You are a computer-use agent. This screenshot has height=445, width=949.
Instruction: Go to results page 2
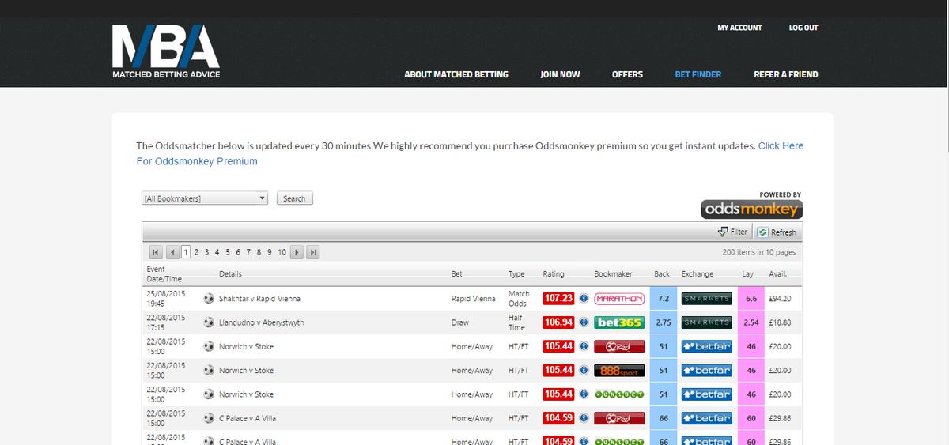196,252
